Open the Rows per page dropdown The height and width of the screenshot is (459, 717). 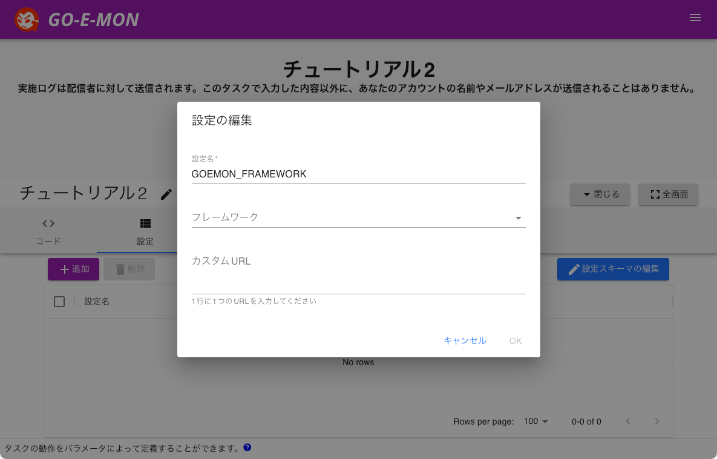tap(535, 421)
